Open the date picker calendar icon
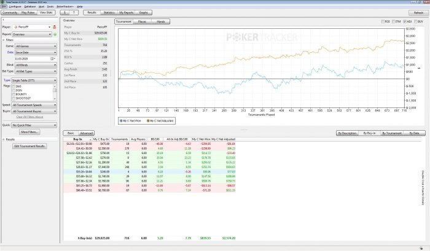430x251 pixels. coord(53,58)
